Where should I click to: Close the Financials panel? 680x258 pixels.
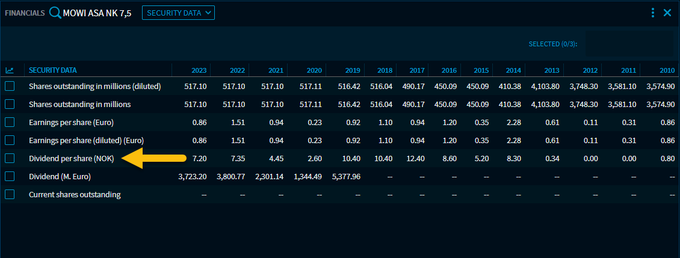coord(667,13)
